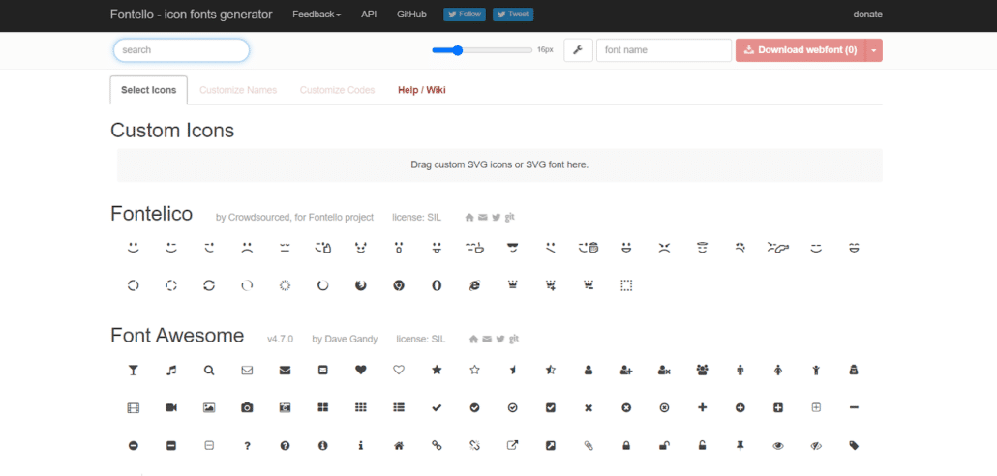997x476 pixels.
Task: Select the filled star icon
Action: click(437, 370)
